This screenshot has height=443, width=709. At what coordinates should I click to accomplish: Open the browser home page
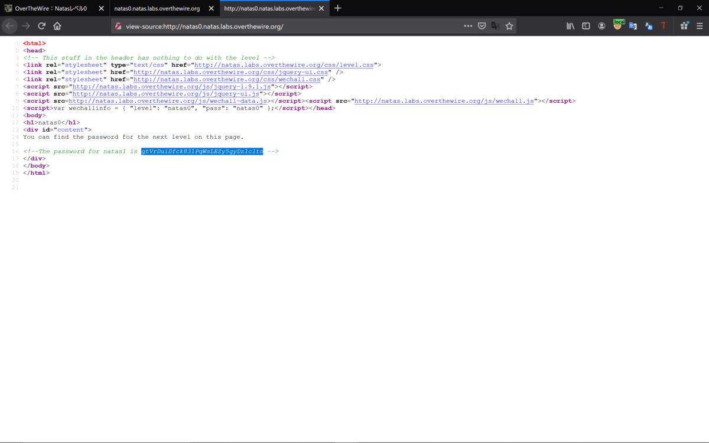point(57,26)
